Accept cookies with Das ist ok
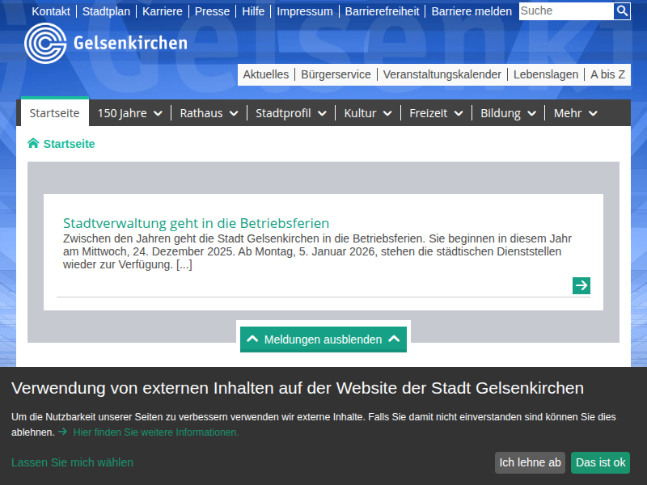647x485 pixels. point(600,462)
